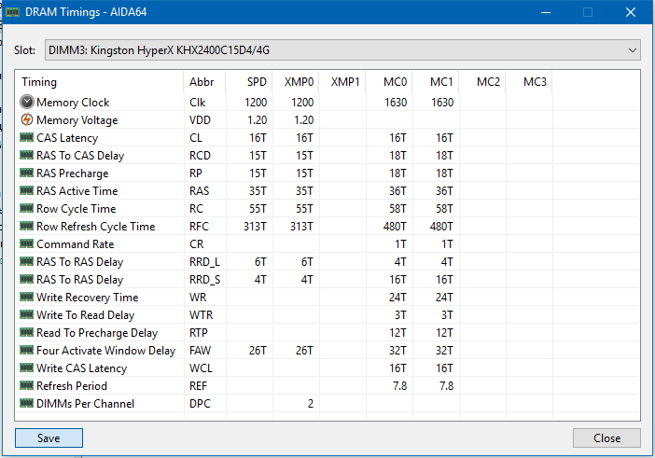Click the AIDA64 title bar app icon

coord(12,12)
